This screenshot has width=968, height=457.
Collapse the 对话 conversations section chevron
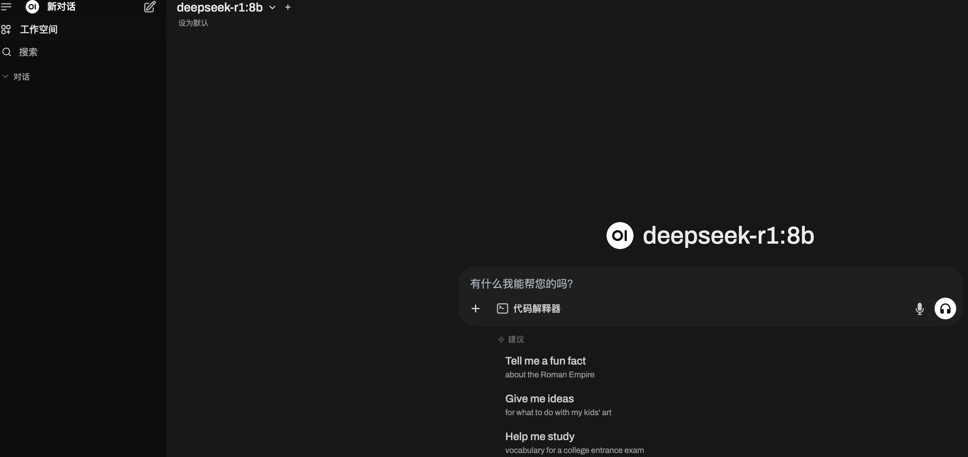coord(6,76)
